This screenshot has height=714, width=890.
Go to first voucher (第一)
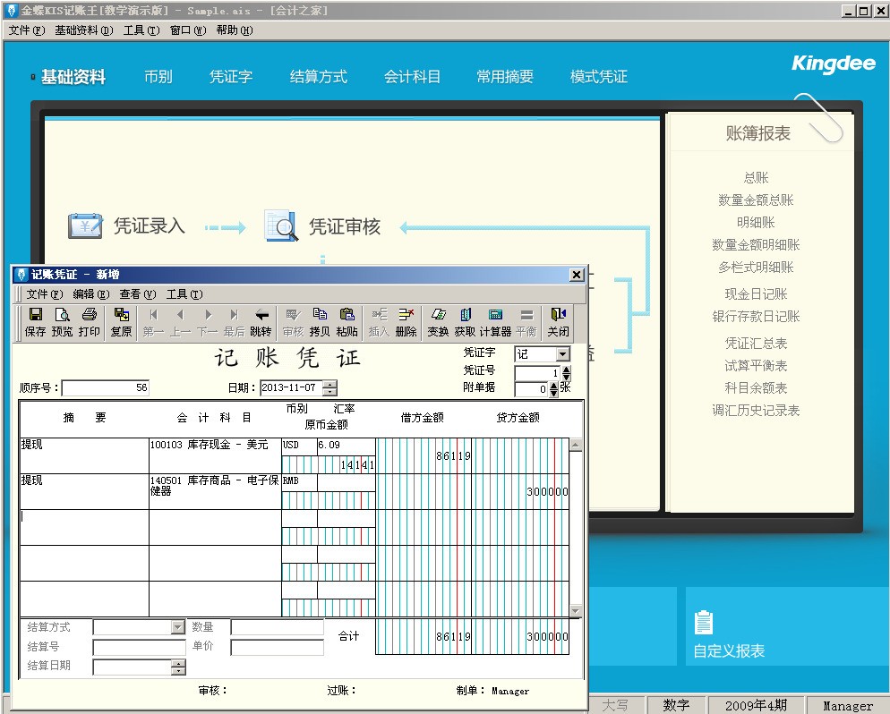[153, 322]
